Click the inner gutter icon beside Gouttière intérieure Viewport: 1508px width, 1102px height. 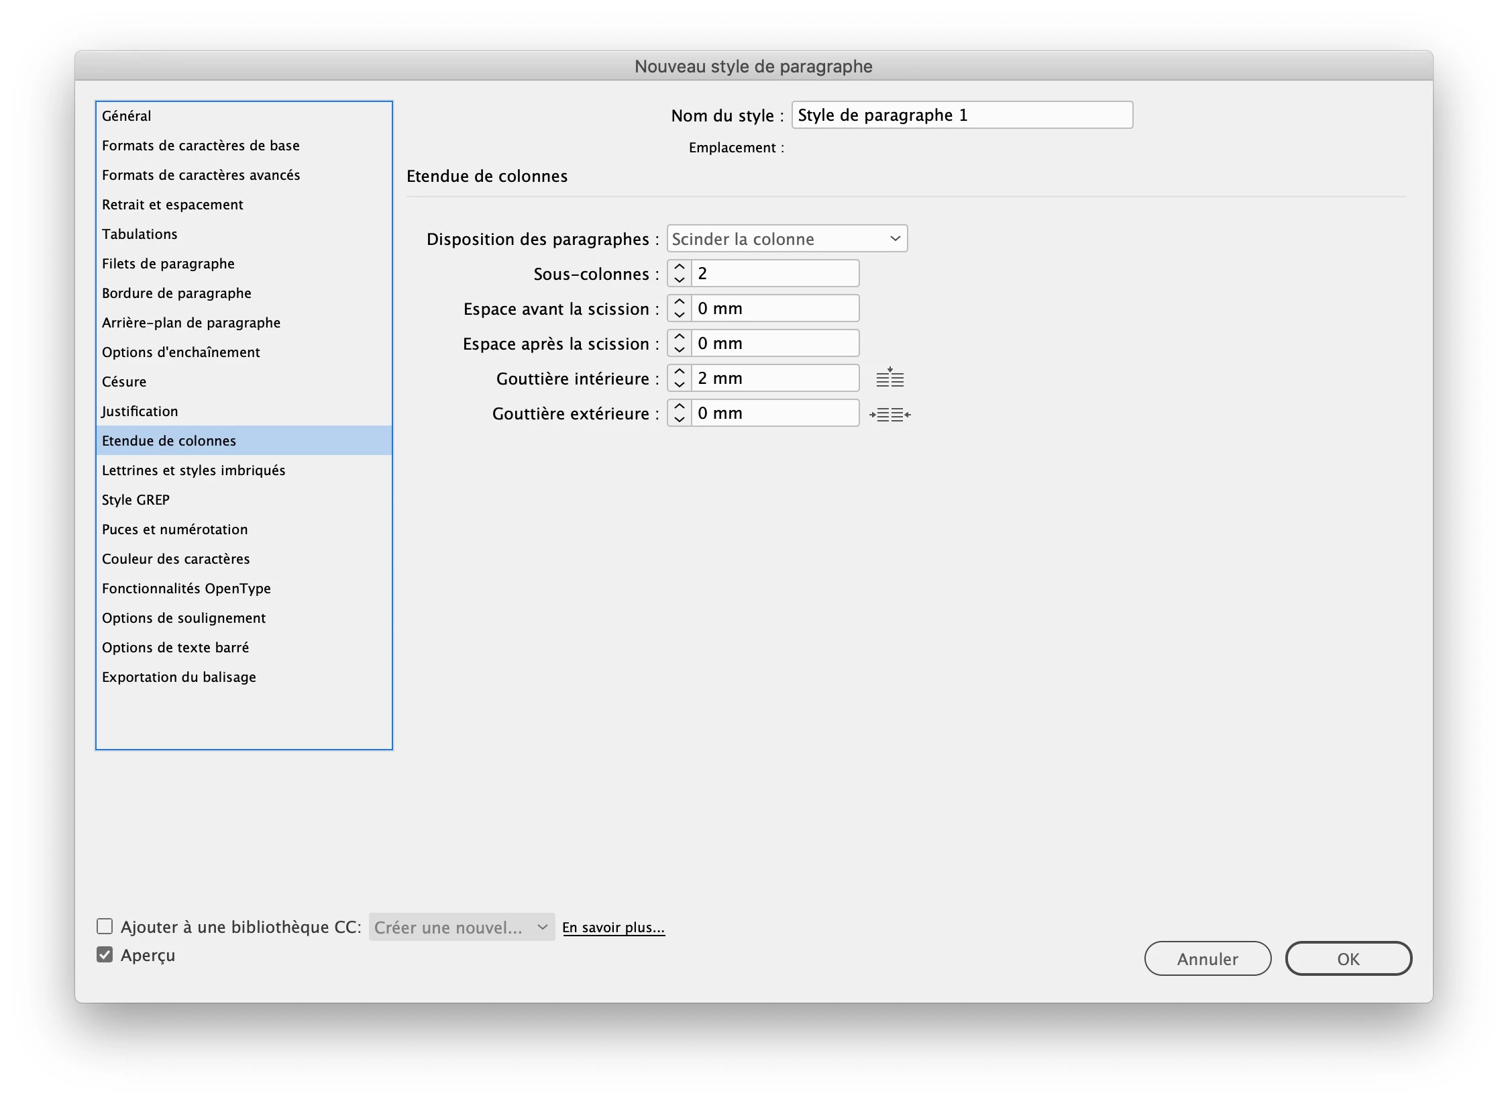click(890, 379)
